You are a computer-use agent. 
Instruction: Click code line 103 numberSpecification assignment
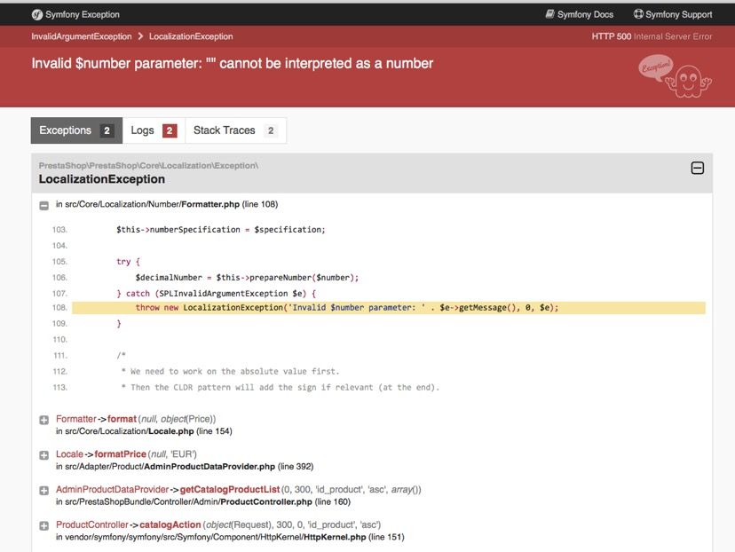pyautogui.click(x=221, y=230)
